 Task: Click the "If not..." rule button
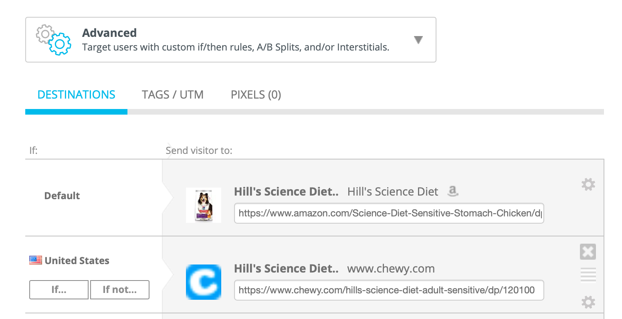[119, 289]
